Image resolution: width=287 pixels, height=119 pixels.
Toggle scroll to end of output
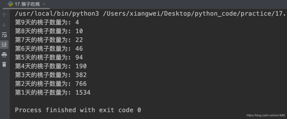pos(4,44)
